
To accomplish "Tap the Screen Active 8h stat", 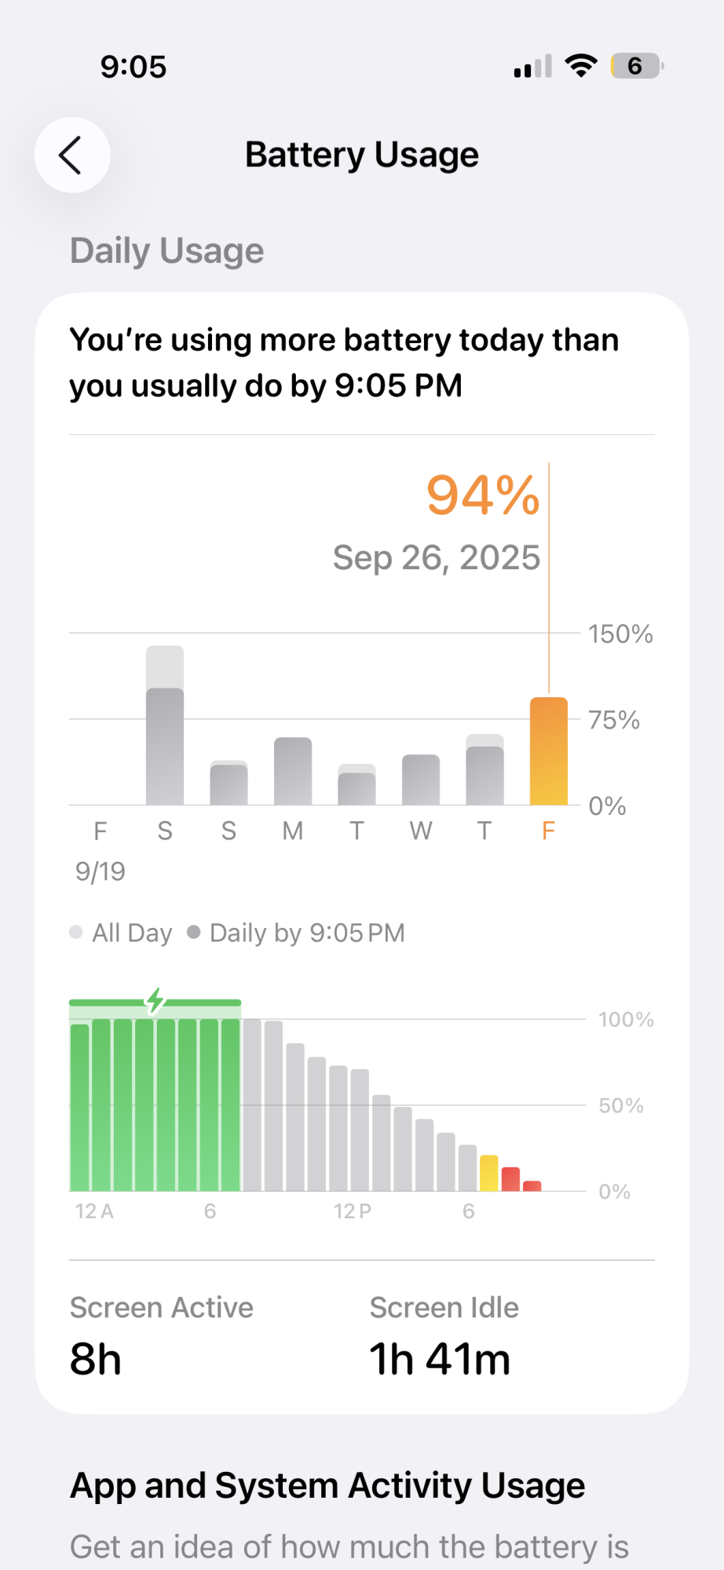I will click(161, 1336).
